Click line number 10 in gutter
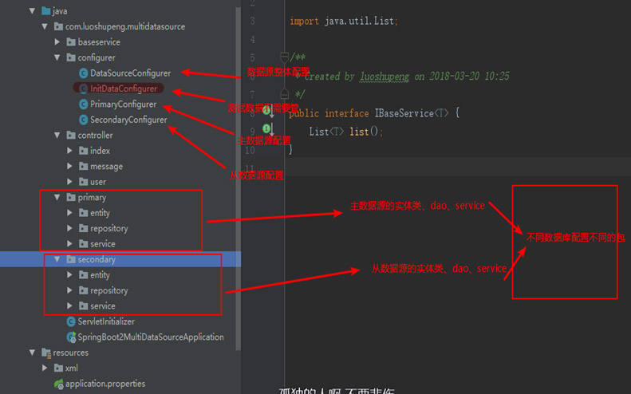The width and height of the screenshot is (631, 394). [250, 151]
